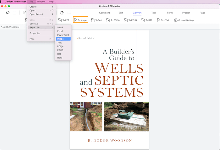Expand Open Recent submenu
220x150 pixels.
point(41,14)
